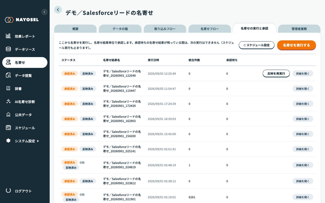The width and height of the screenshot is (325, 203).
Task: Open details for result 20260903_122549
Action: pyautogui.click(x=303, y=73)
